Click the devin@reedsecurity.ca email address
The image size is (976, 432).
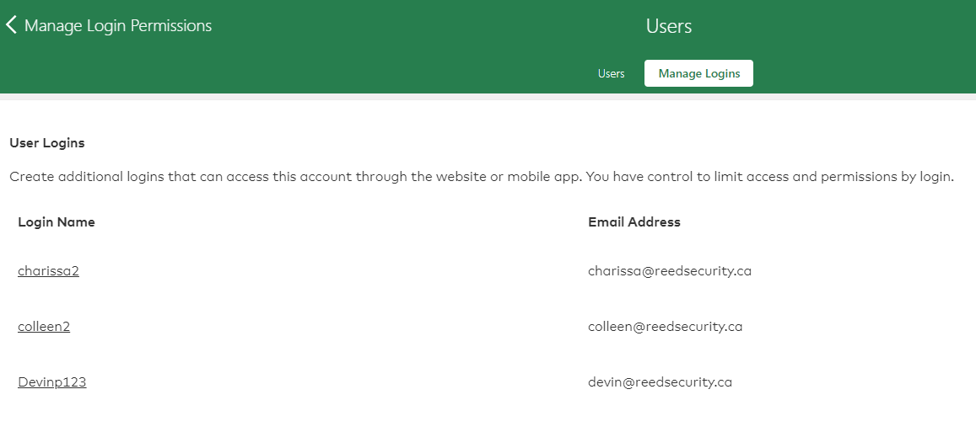tap(660, 382)
